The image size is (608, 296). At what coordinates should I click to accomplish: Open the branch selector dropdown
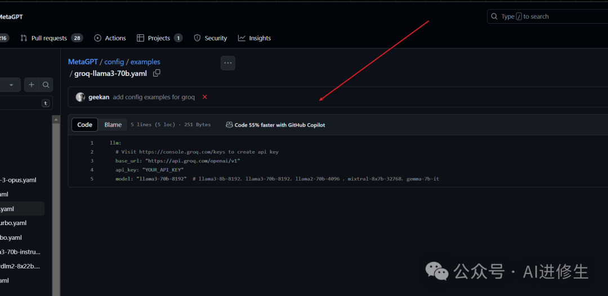(10, 84)
